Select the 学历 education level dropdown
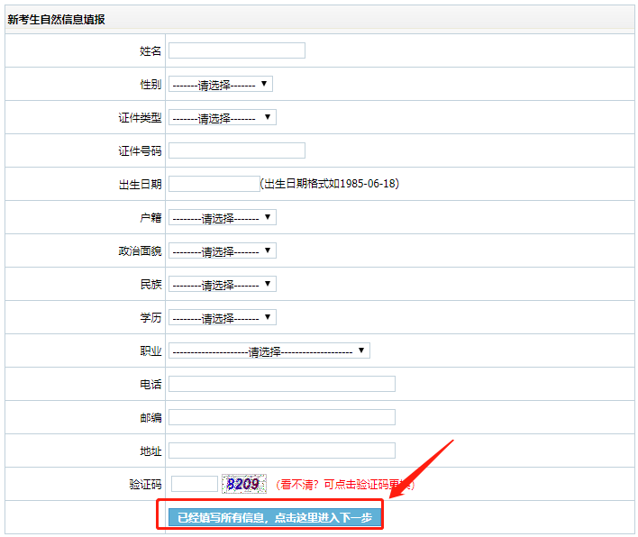 click(222, 317)
